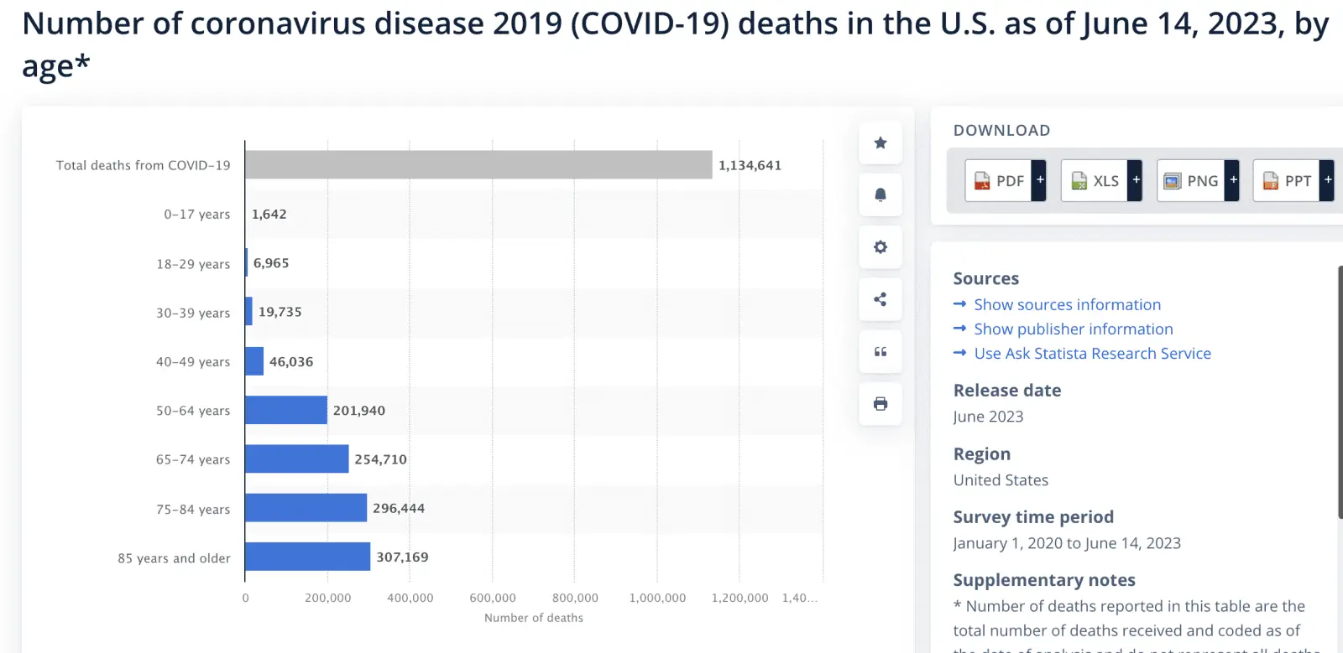1343x653 pixels.
Task: Click the Total deaths gray bar
Action: click(478, 165)
